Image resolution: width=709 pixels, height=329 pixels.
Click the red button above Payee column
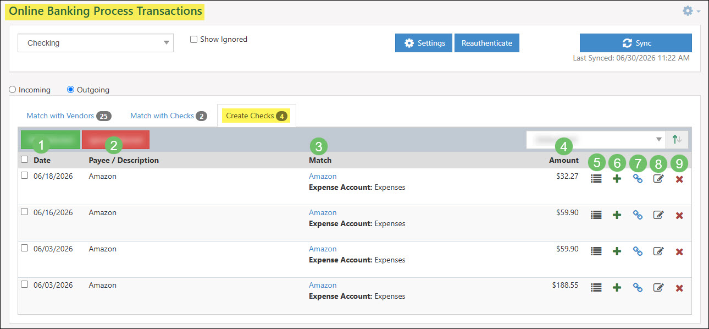(x=115, y=140)
